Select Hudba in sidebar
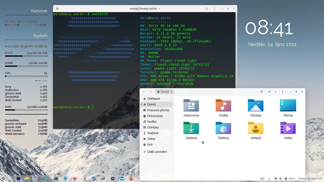The image size is (324, 182). (157, 122)
